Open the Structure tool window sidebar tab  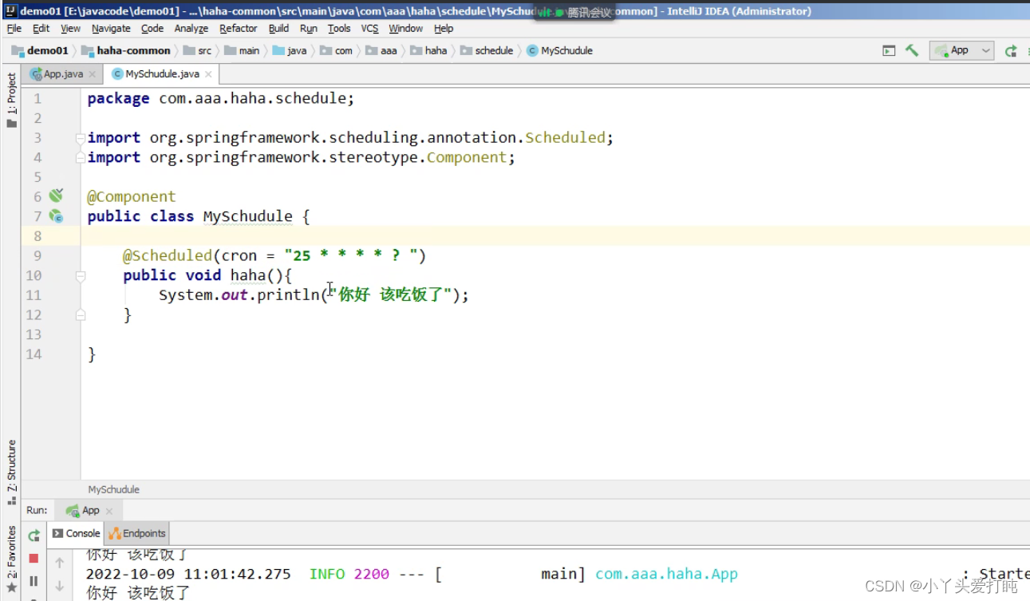[11, 472]
